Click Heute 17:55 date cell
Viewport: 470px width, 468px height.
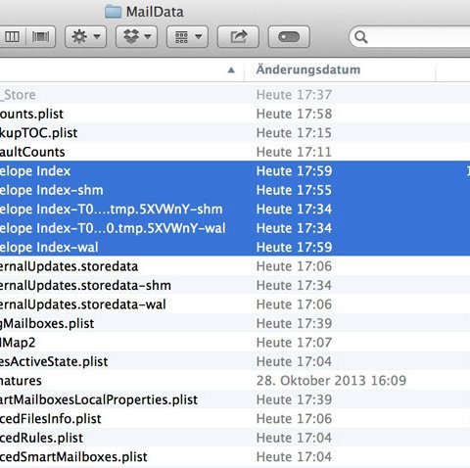click(294, 190)
